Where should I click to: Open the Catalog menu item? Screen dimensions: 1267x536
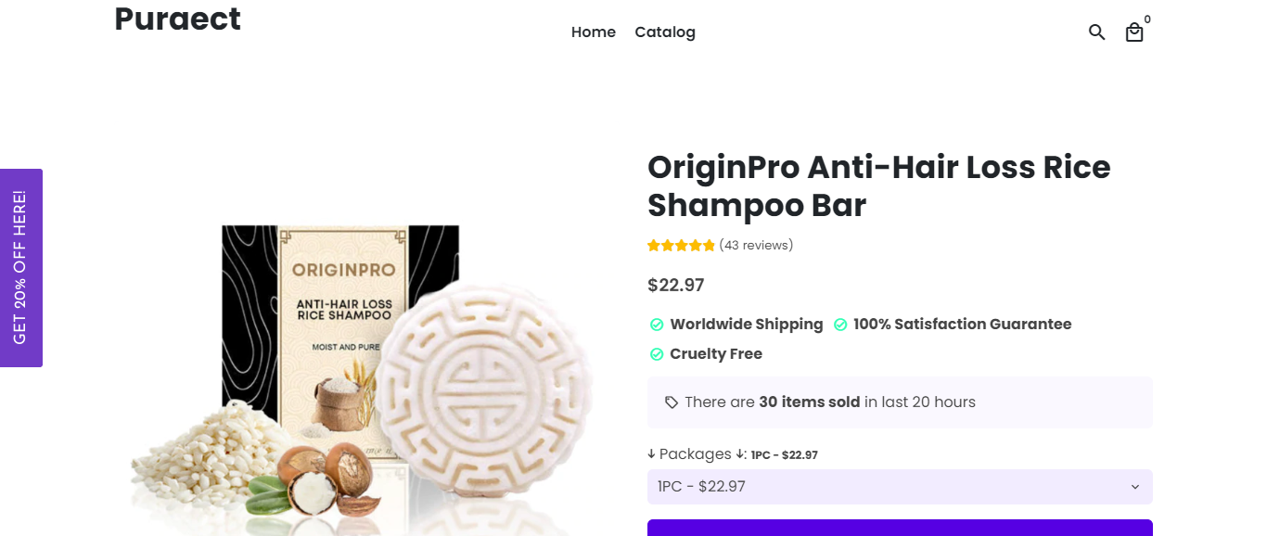665,32
